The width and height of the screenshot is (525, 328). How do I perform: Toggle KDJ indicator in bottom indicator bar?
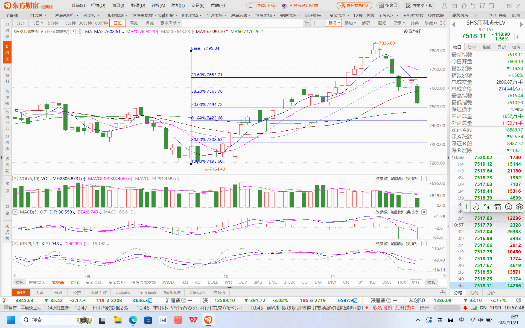(x=184, y=282)
